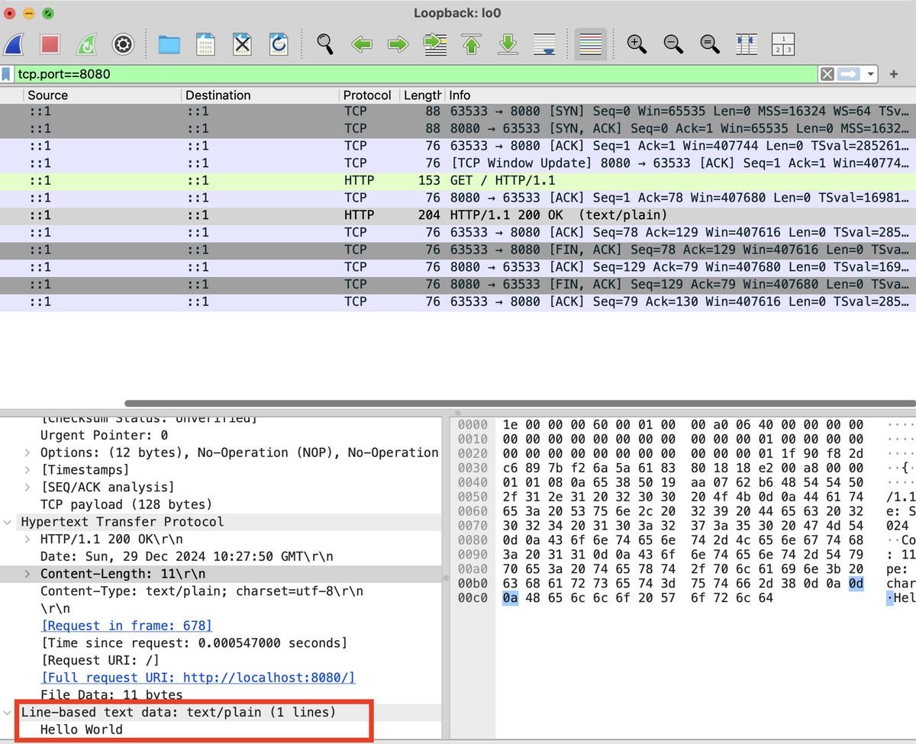Sort packets by the Destination column header
Screen dimensions: 916x744
[260, 95]
